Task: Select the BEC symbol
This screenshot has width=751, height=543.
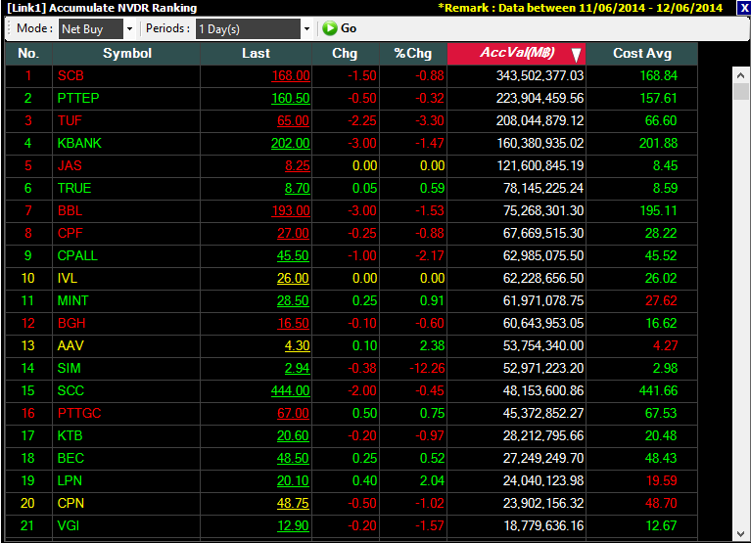Action: 70,458
